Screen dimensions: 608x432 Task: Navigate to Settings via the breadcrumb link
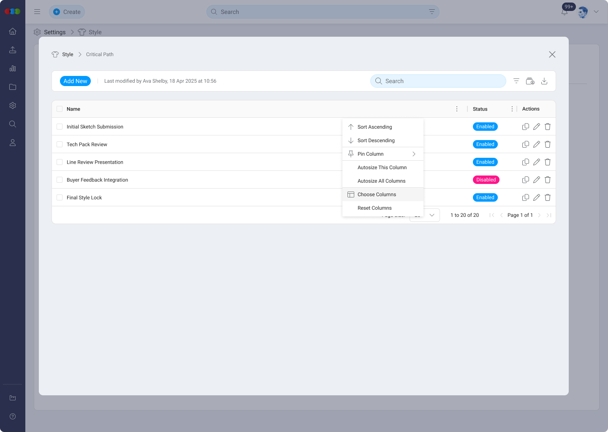pyautogui.click(x=55, y=32)
